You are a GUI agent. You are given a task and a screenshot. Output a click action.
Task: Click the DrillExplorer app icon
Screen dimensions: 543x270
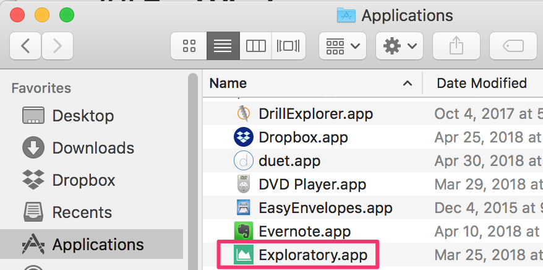tap(244, 114)
